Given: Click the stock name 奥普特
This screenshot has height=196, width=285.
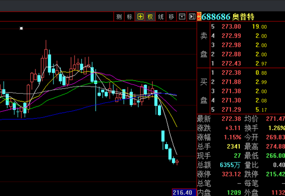Looking at the screenshot, I should tap(243, 17).
